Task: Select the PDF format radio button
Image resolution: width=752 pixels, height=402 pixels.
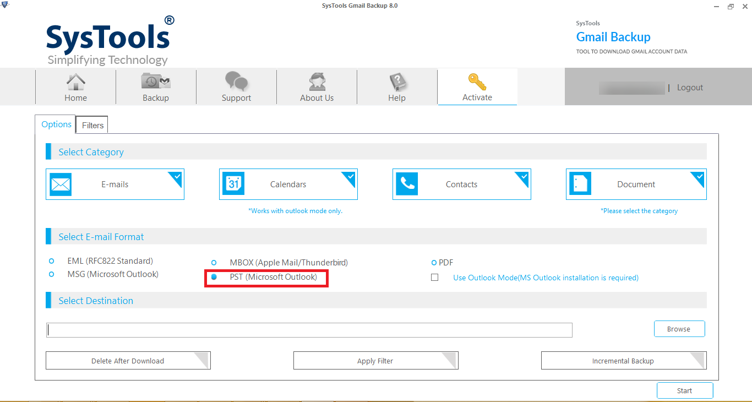Action: tap(434, 263)
